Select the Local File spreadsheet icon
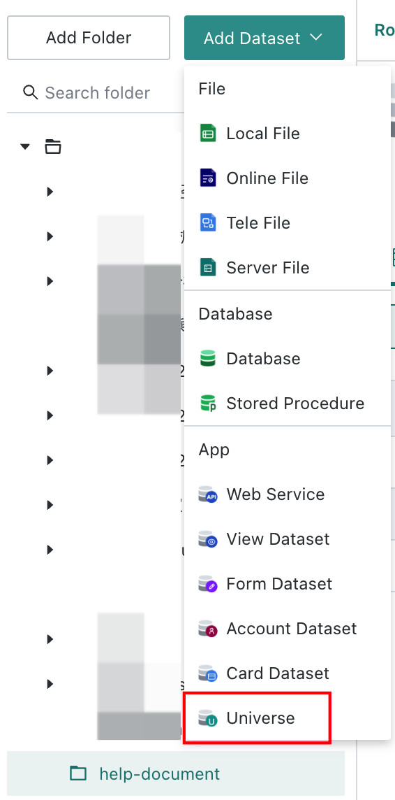The width and height of the screenshot is (395, 800). (x=208, y=133)
